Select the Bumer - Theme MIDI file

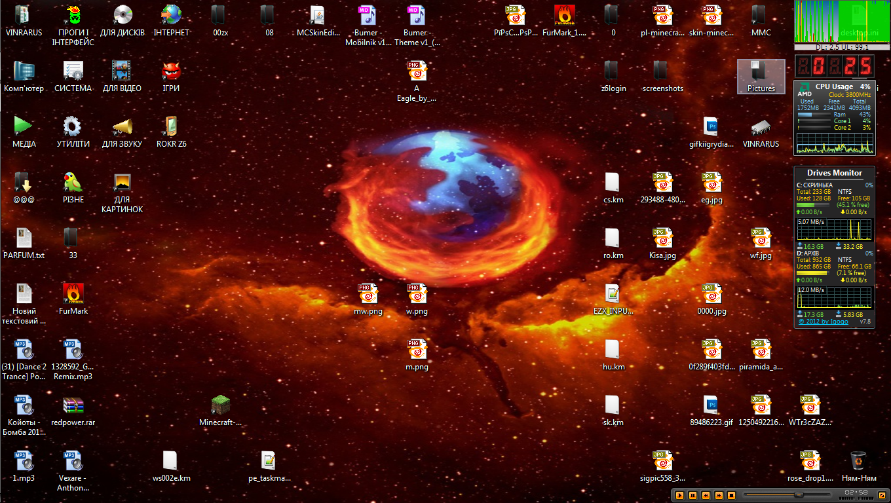point(417,25)
